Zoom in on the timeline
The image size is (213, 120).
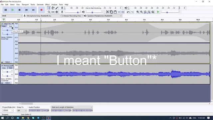(137, 12)
